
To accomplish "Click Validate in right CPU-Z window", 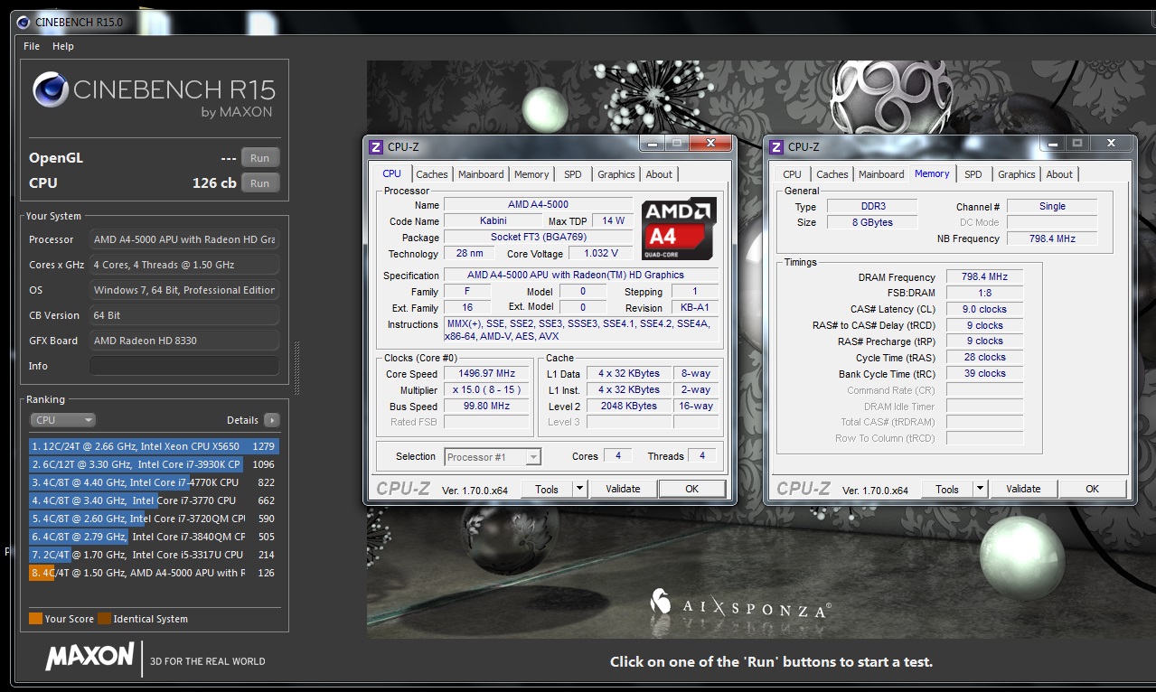I will tap(1023, 489).
